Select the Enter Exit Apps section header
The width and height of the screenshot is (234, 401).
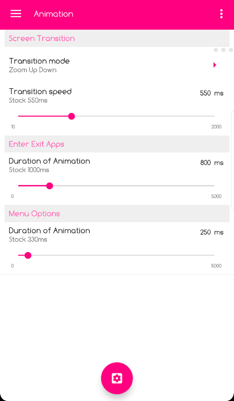coord(117,144)
